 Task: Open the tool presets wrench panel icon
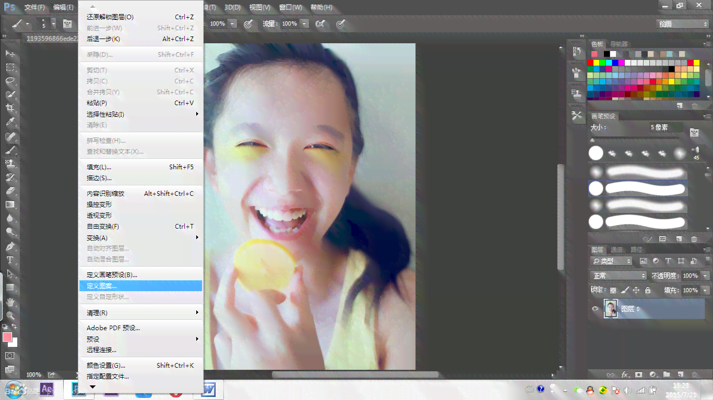(577, 116)
